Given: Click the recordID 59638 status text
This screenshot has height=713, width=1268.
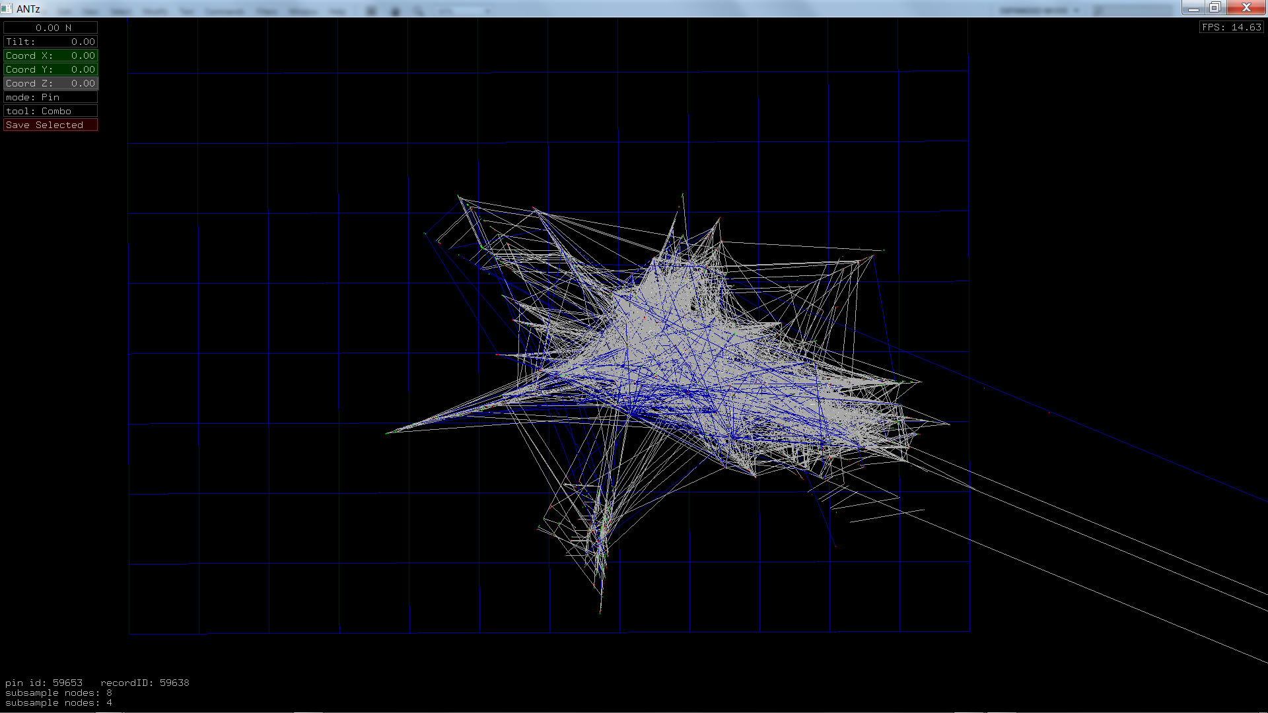Looking at the screenshot, I should [x=145, y=683].
